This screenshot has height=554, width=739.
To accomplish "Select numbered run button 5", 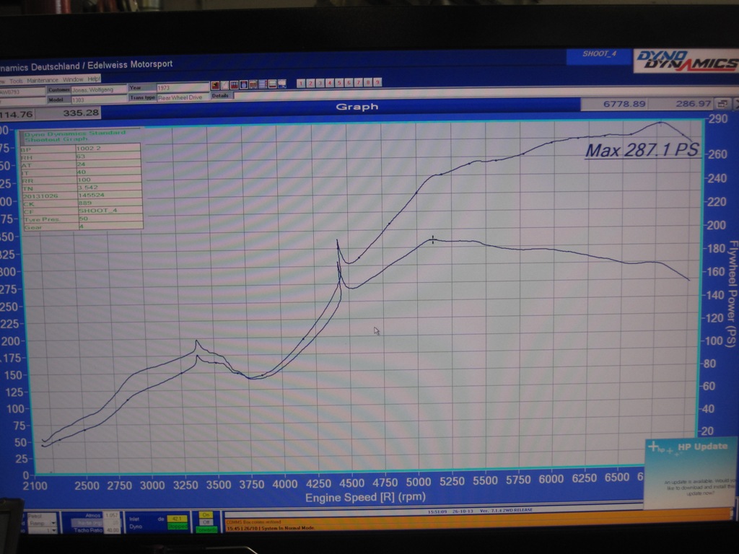I will click(x=339, y=83).
